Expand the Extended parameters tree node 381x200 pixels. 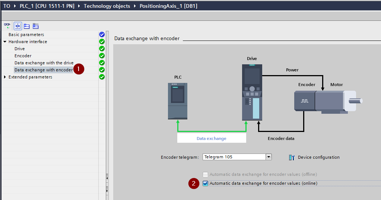tap(5, 77)
